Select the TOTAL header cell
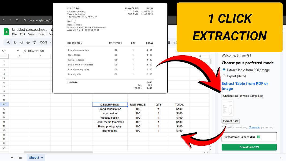This screenshot has height=161, width=286. point(179,105)
